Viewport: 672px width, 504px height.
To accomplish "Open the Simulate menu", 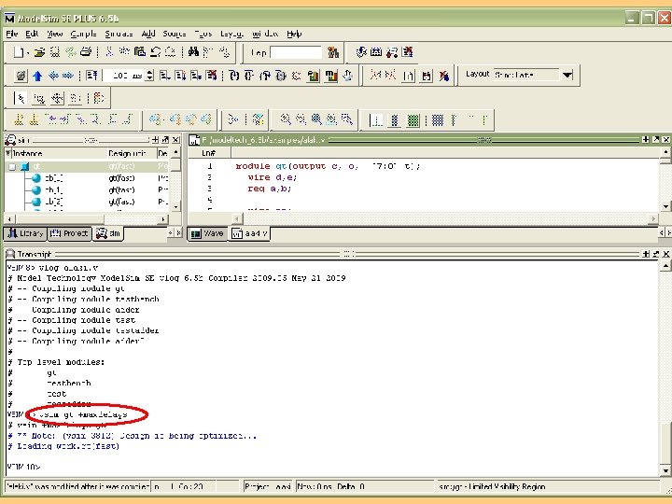I will tap(119, 34).
